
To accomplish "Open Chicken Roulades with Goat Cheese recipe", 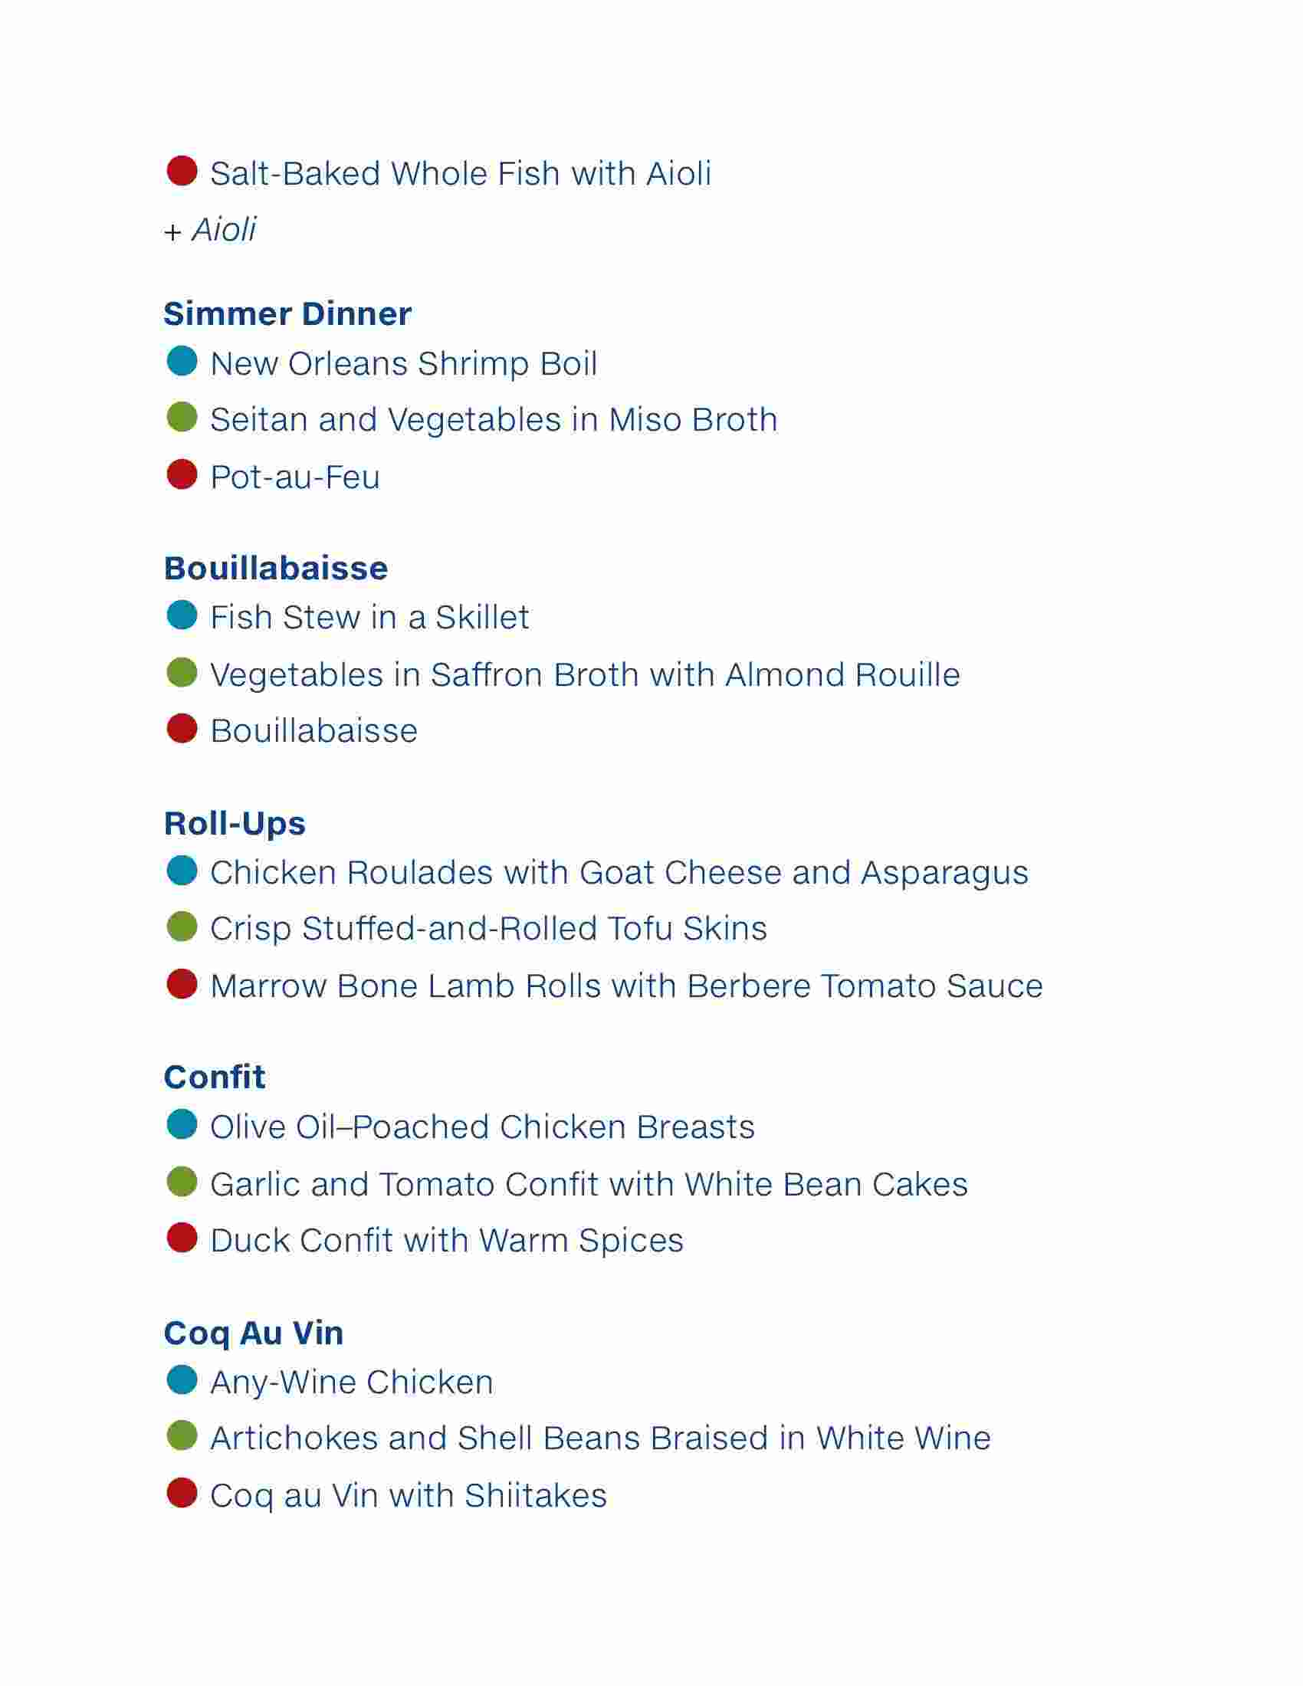I will pyautogui.click(x=619, y=873).
